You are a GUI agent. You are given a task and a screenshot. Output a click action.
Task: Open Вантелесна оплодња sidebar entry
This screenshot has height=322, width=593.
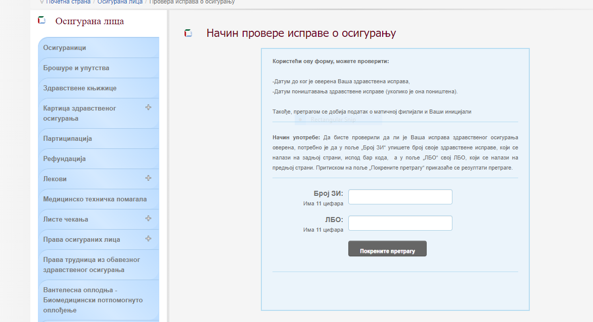click(x=99, y=300)
